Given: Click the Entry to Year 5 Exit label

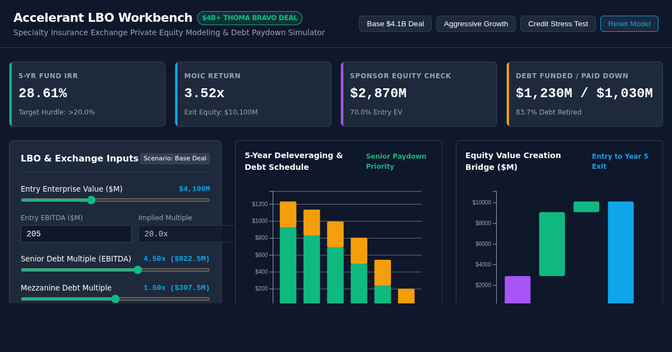Looking at the screenshot, I should pos(620,161).
